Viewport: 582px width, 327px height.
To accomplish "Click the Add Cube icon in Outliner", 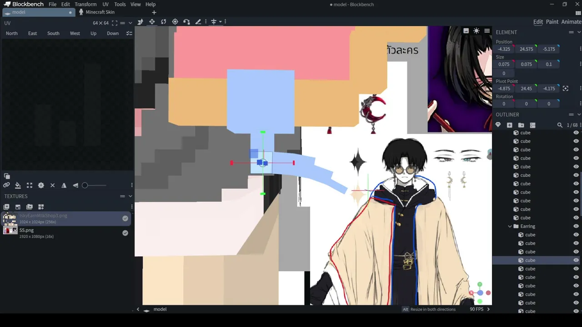I will (x=509, y=125).
